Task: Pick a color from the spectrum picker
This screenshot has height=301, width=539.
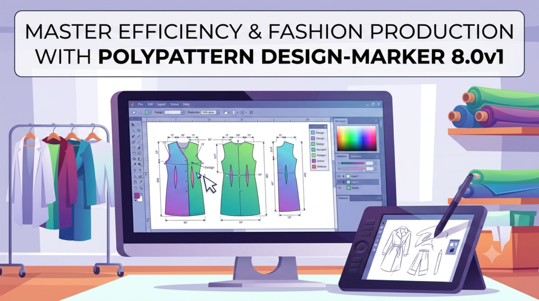Action: point(356,138)
